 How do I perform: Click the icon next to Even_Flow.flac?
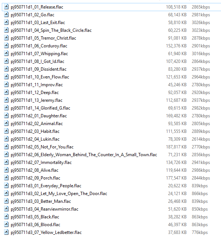coord(6,77)
